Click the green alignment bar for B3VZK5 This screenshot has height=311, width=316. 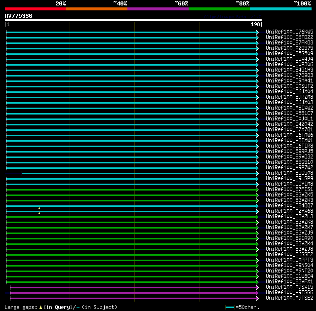click(131, 195)
